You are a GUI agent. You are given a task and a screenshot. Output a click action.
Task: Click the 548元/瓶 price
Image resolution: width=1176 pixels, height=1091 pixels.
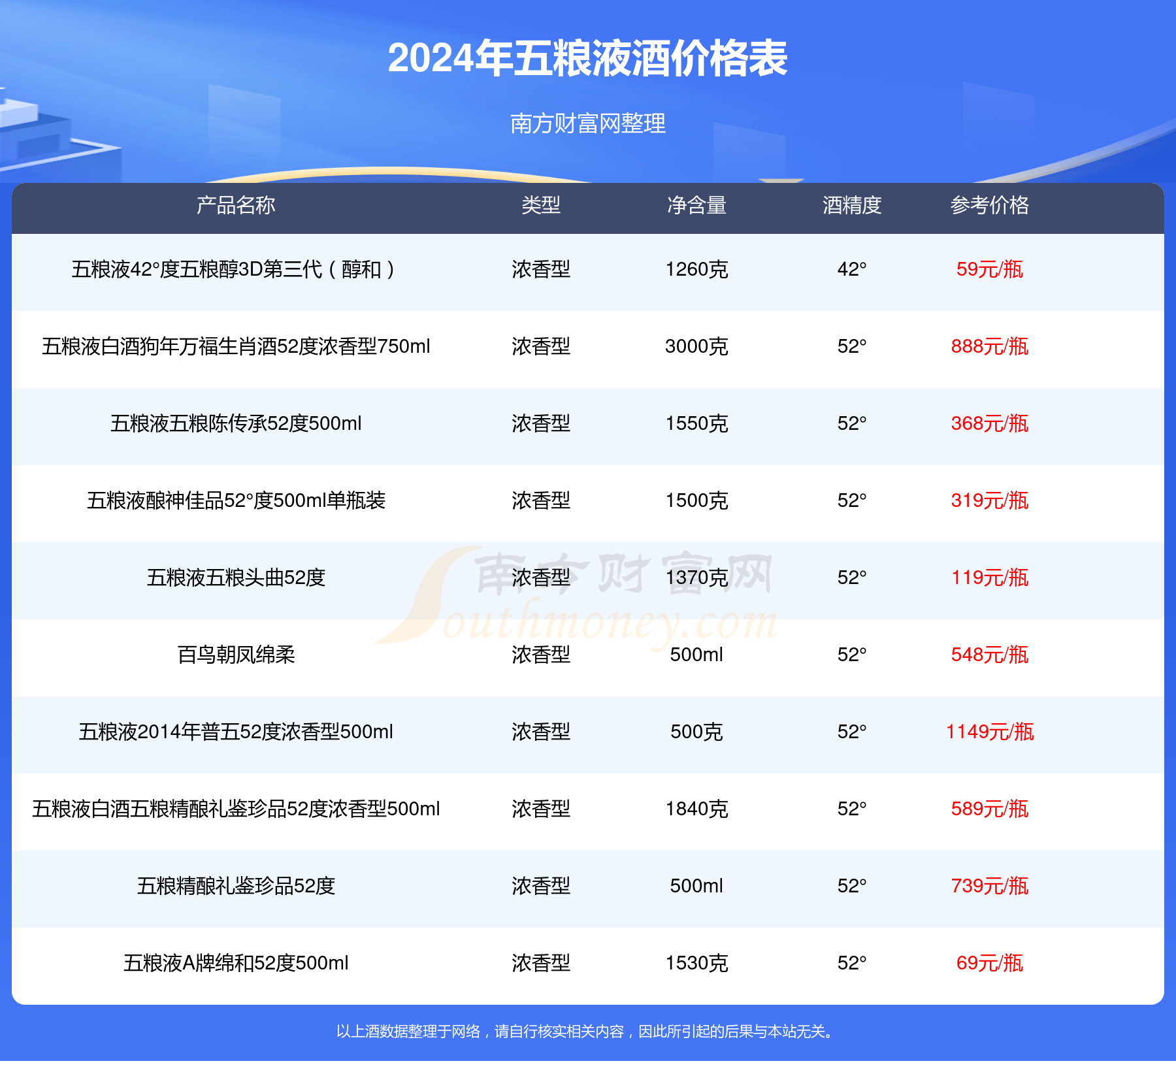[x=990, y=655]
